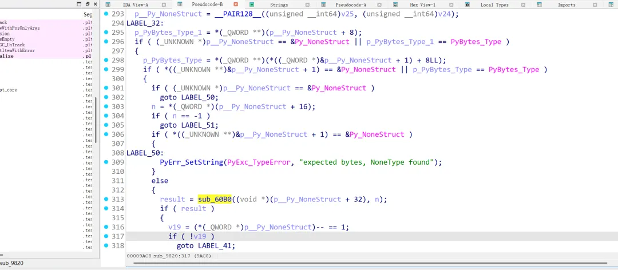Click the sub_9820 label below functions list
The height and width of the screenshot is (270, 618).
pos(12,263)
